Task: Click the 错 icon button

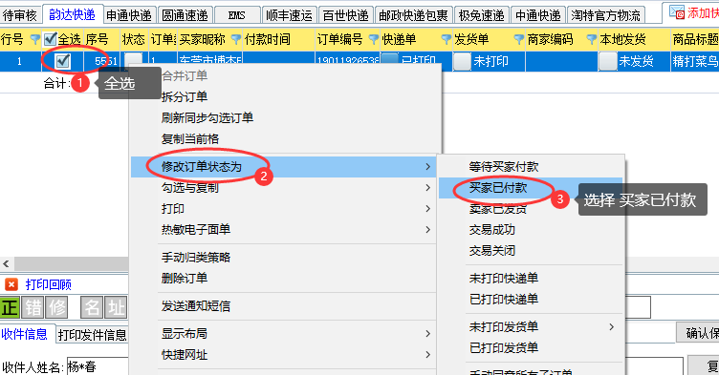Action: 33,307
